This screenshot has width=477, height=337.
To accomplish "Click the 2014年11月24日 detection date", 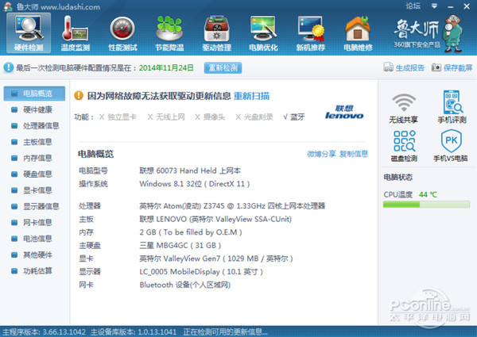I will click(166, 67).
